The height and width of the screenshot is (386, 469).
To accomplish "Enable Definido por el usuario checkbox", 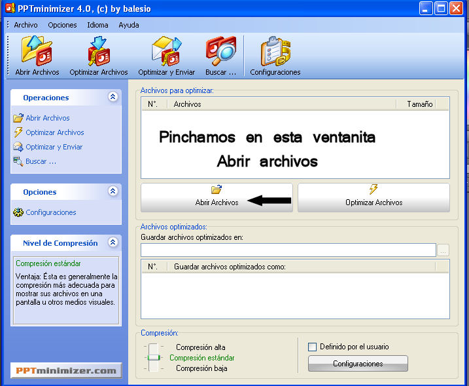I will (x=312, y=347).
